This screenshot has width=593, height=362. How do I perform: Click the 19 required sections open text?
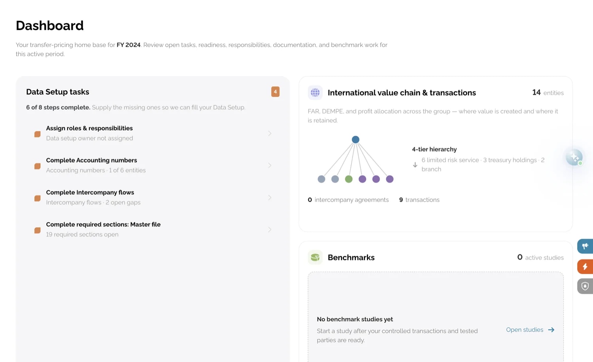coord(82,234)
